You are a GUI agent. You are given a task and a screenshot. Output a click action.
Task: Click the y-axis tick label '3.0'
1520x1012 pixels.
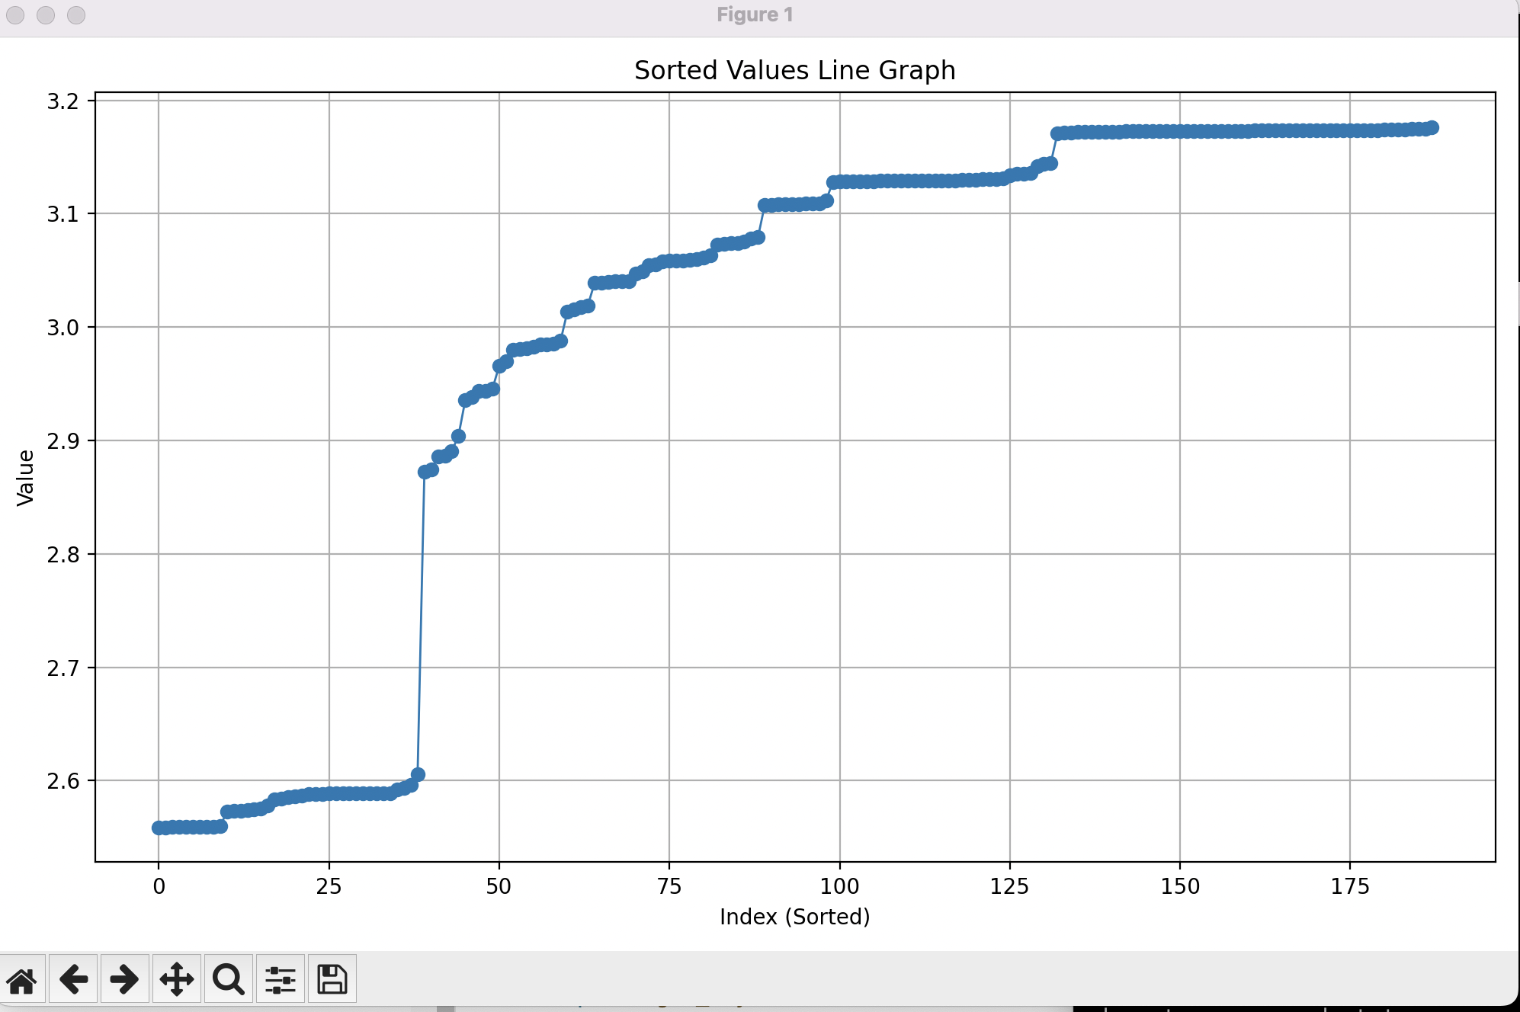63,328
